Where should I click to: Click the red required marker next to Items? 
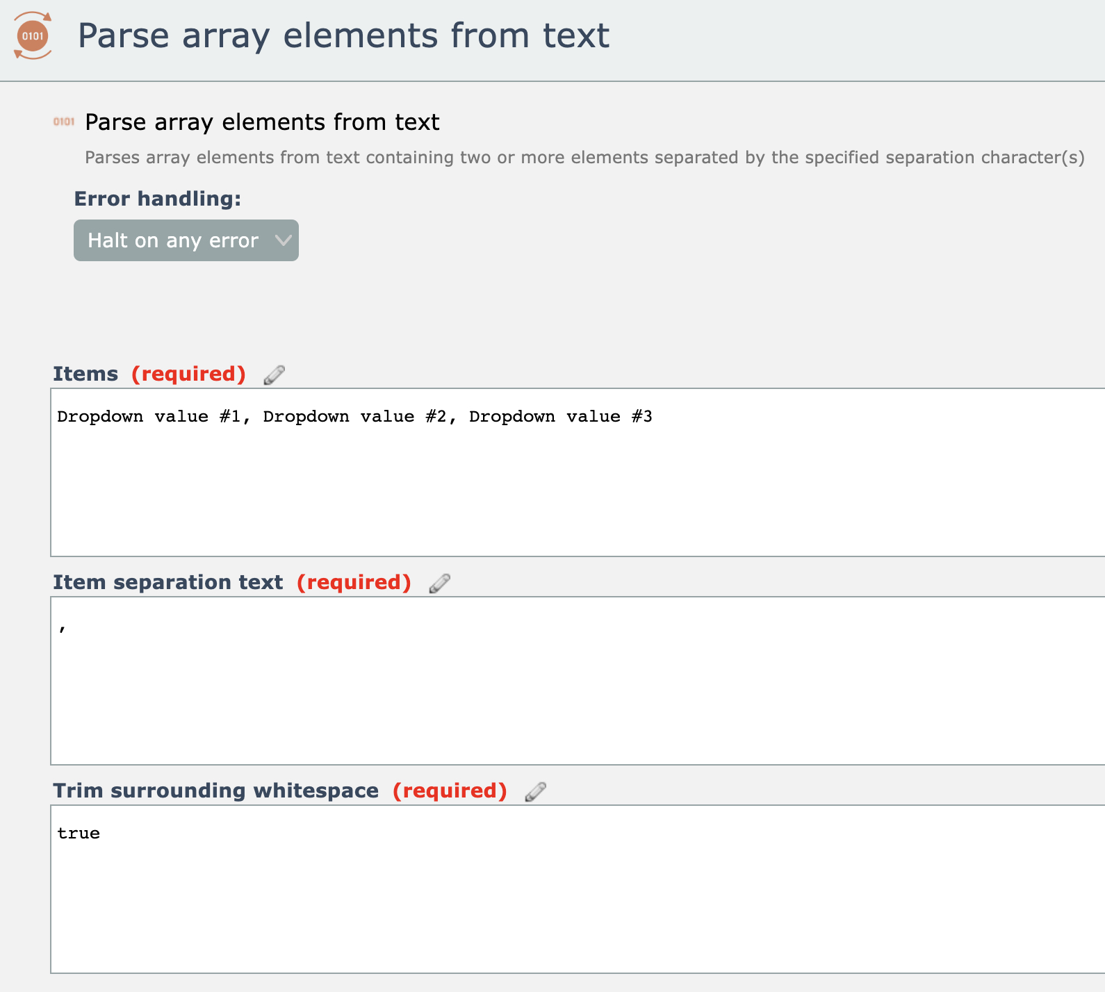coord(188,374)
